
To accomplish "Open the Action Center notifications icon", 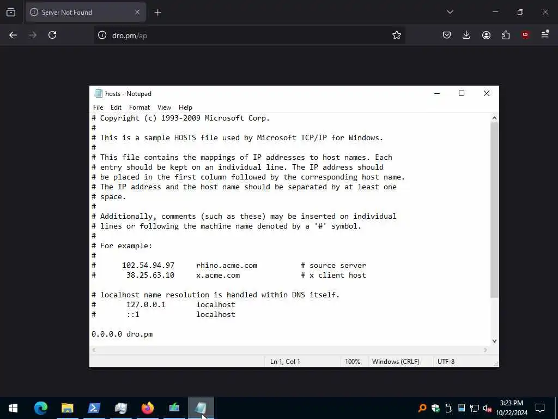I will (540, 408).
